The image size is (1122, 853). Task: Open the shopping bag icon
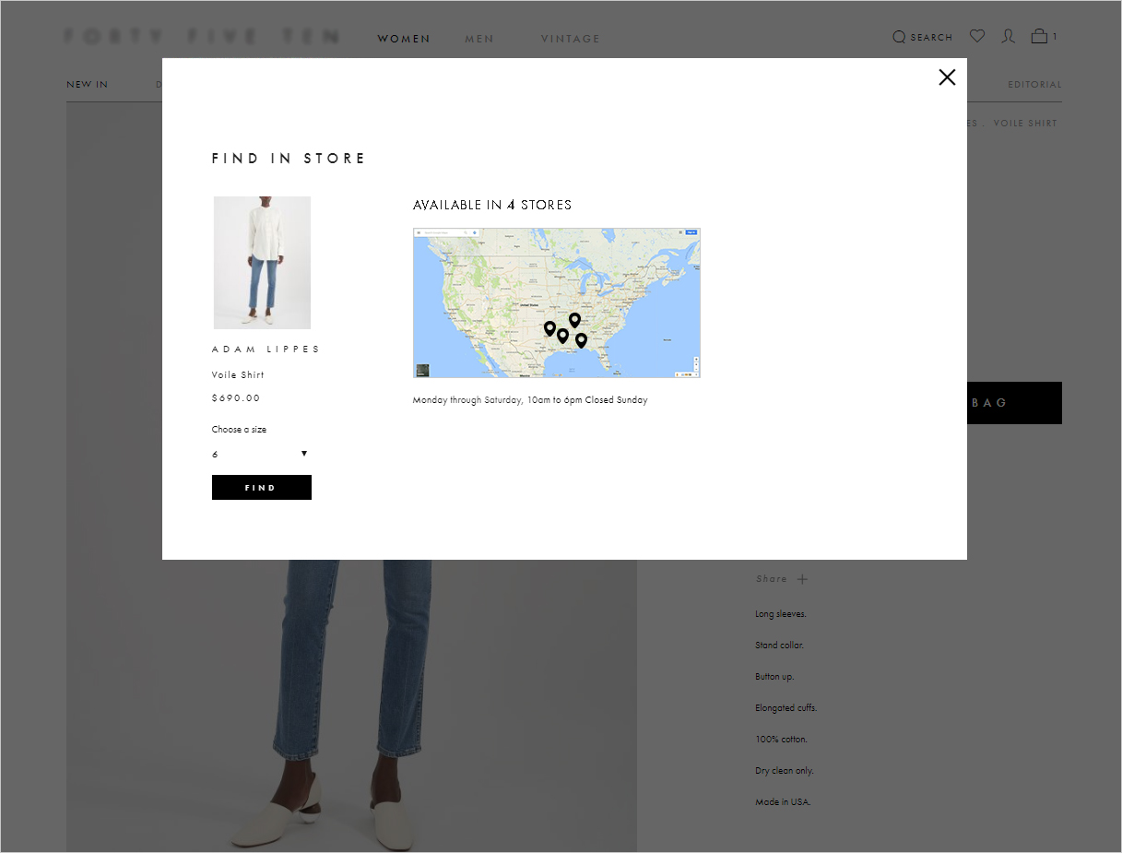pos(1039,36)
